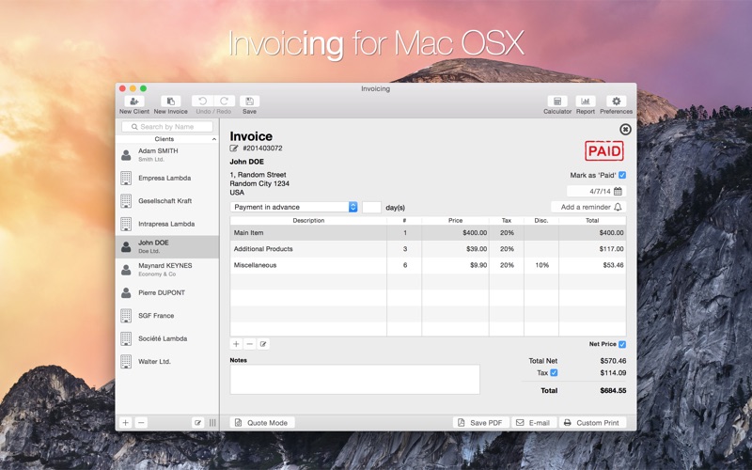This screenshot has height=470, width=752.
Task: Create a New Invoice from toolbar
Action: point(171,102)
